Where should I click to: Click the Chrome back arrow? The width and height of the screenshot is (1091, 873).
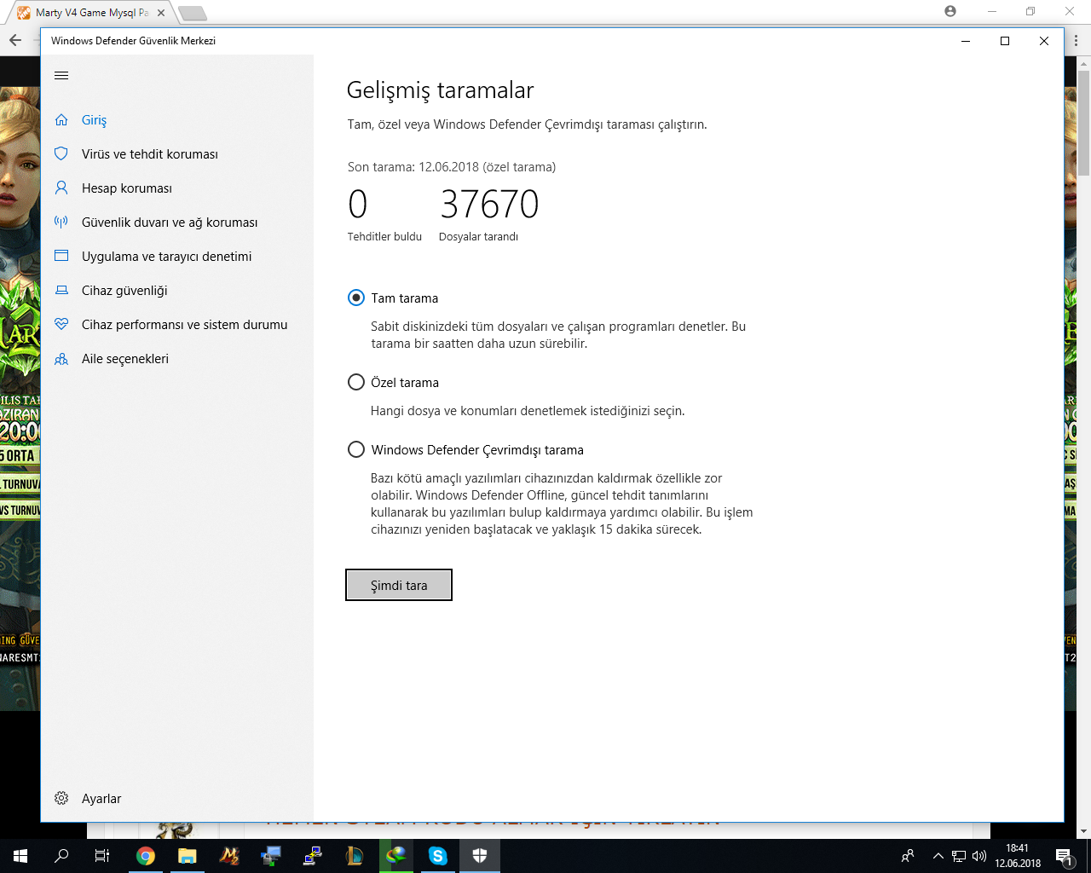15,40
